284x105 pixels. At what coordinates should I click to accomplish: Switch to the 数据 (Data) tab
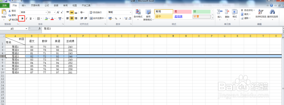pyautogui.click(x=56, y=5)
